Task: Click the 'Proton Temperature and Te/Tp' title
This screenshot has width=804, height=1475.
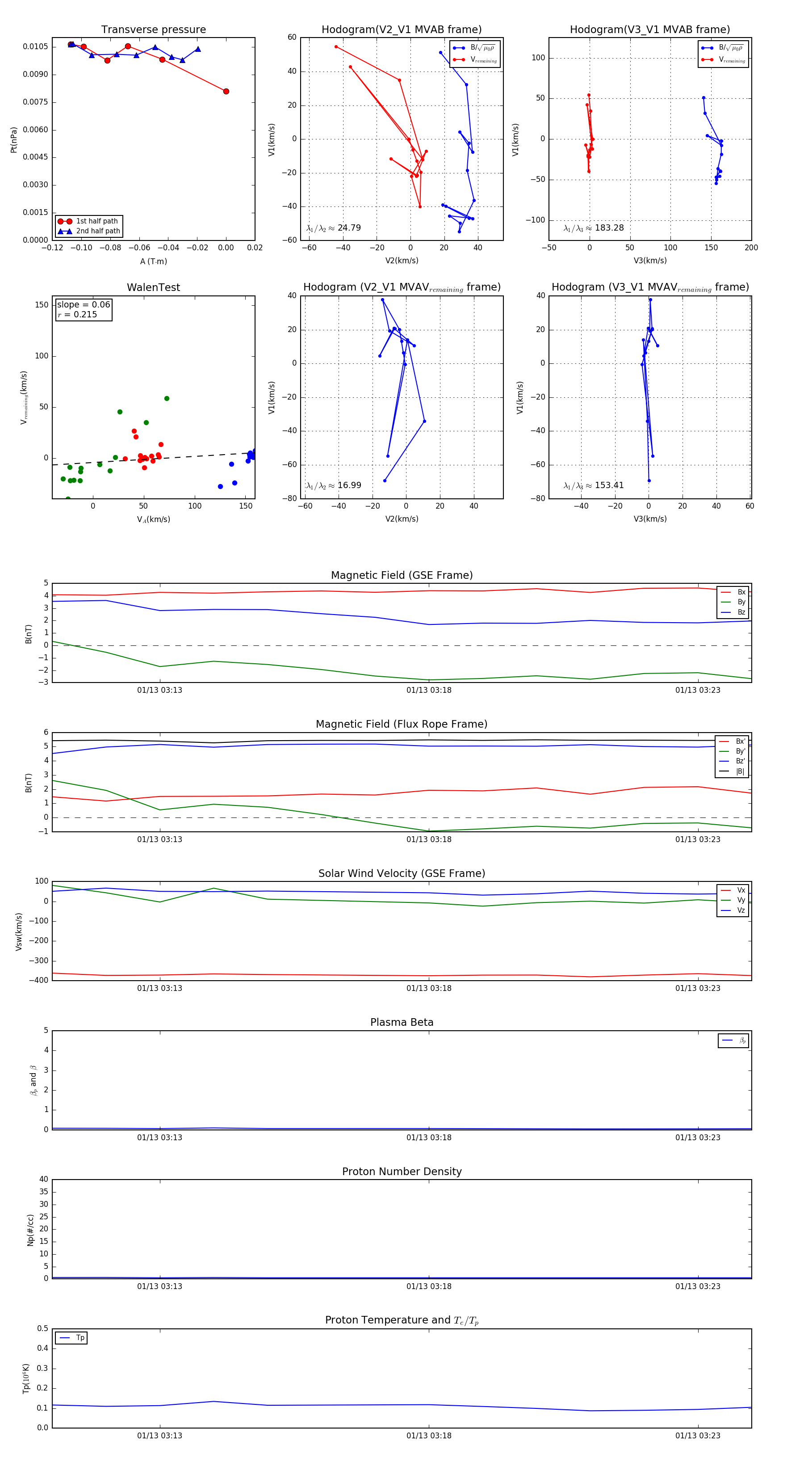Action: point(402,1320)
